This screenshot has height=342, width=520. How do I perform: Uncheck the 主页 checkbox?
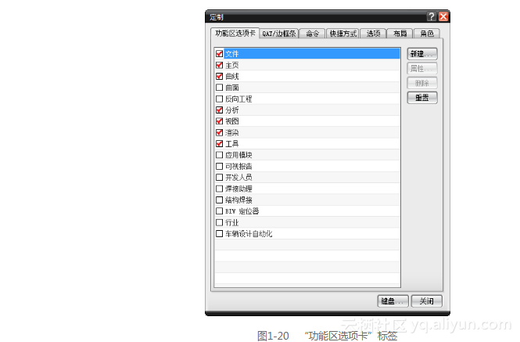tap(219, 65)
